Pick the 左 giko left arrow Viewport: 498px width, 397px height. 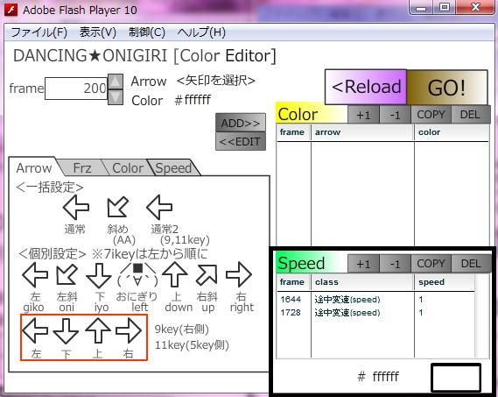pos(35,275)
